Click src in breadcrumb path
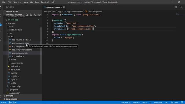185x104 pixels. [x=54, y=12]
